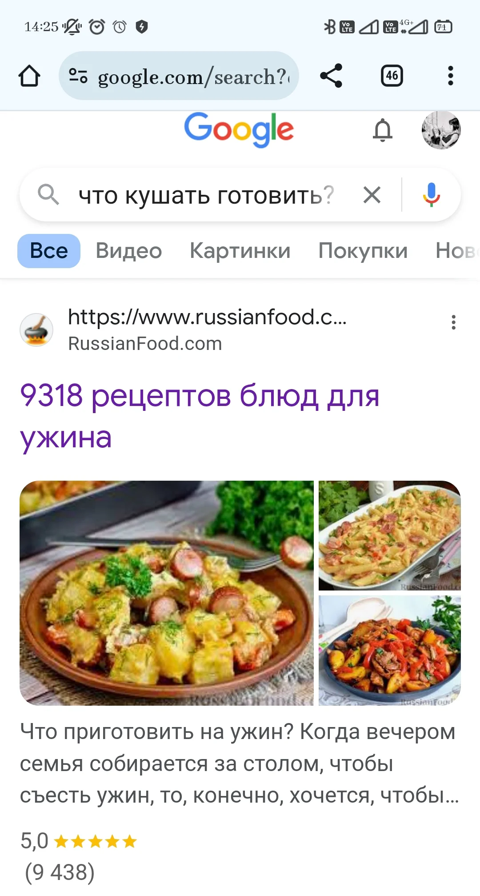Viewport: 480px width, 896px height.
Task: Switch to the Картинки tab
Action: point(240,251)
